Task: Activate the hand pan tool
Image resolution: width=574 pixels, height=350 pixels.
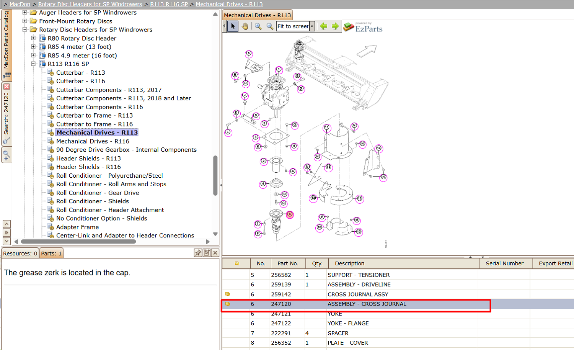Action: click(245, 26)
